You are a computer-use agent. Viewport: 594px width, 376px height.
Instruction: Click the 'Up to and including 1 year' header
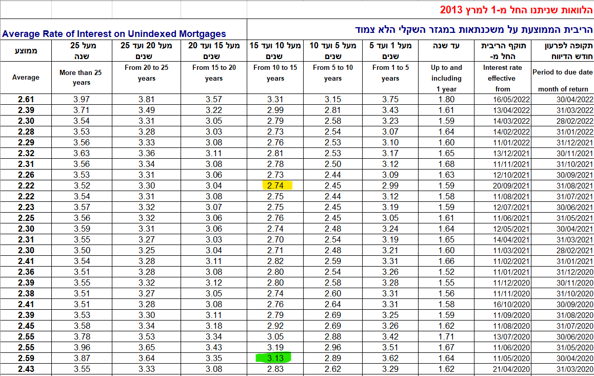point(446,78)
